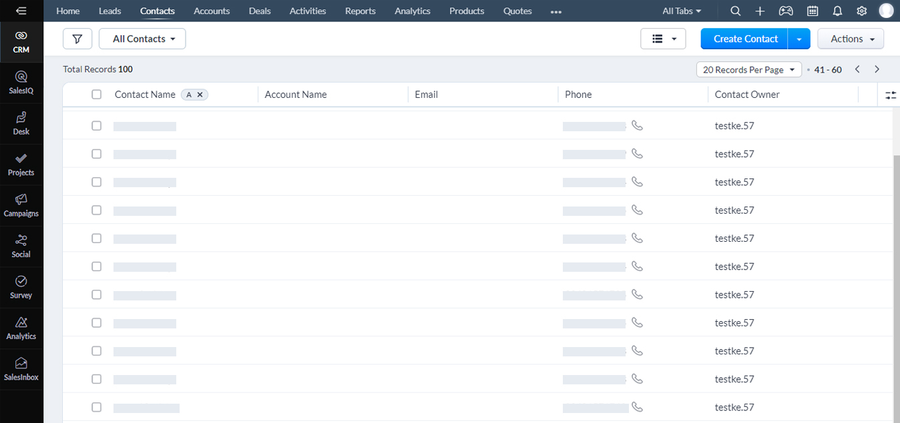
Task: Open the Reports tab
Action: [361, 11]
